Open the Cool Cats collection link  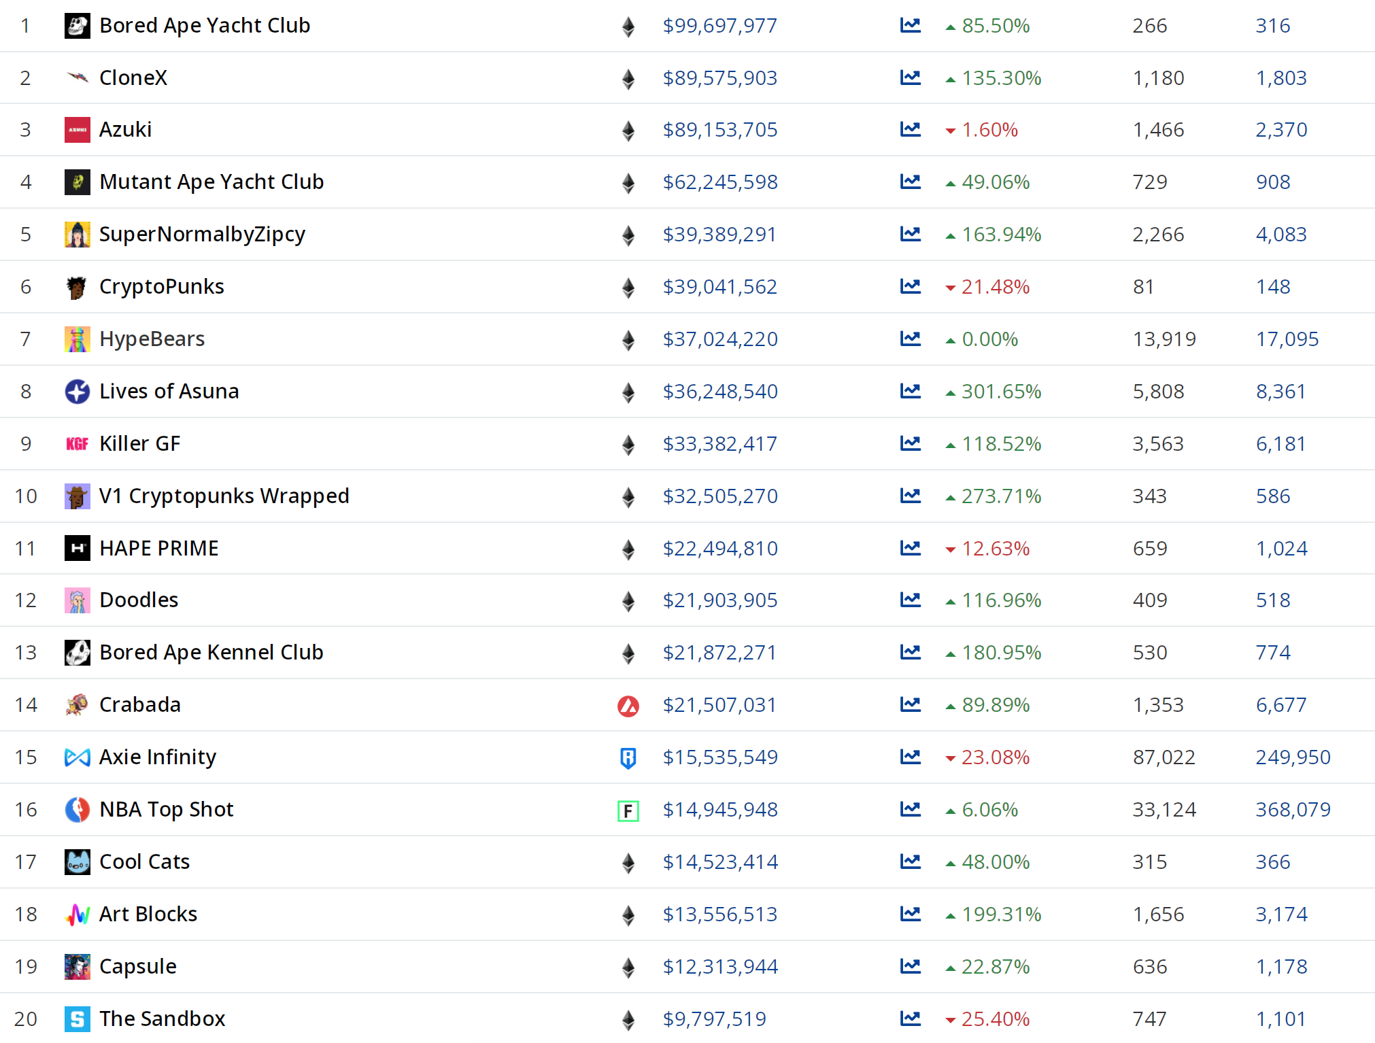(x=144, y=862)
